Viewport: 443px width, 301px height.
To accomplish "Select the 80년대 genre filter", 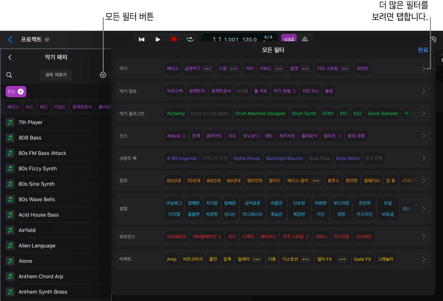I will (x=214, y=181).
